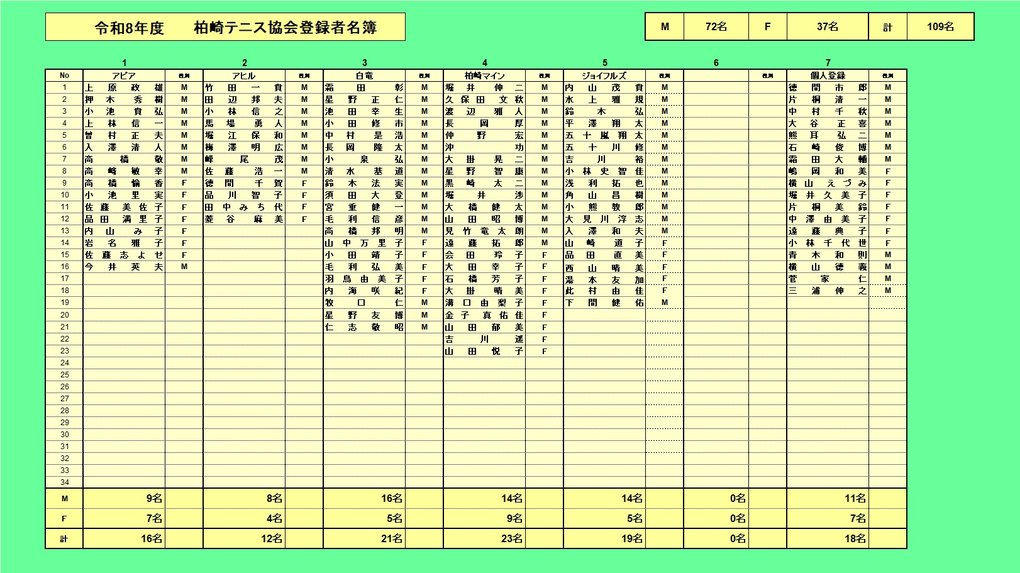This screenshot has height=573, width=1020.
Task: Select the name cell 溝口由梨子
Action: click(484, 303)
